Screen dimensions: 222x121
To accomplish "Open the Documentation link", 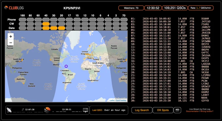I will [192, 111].
